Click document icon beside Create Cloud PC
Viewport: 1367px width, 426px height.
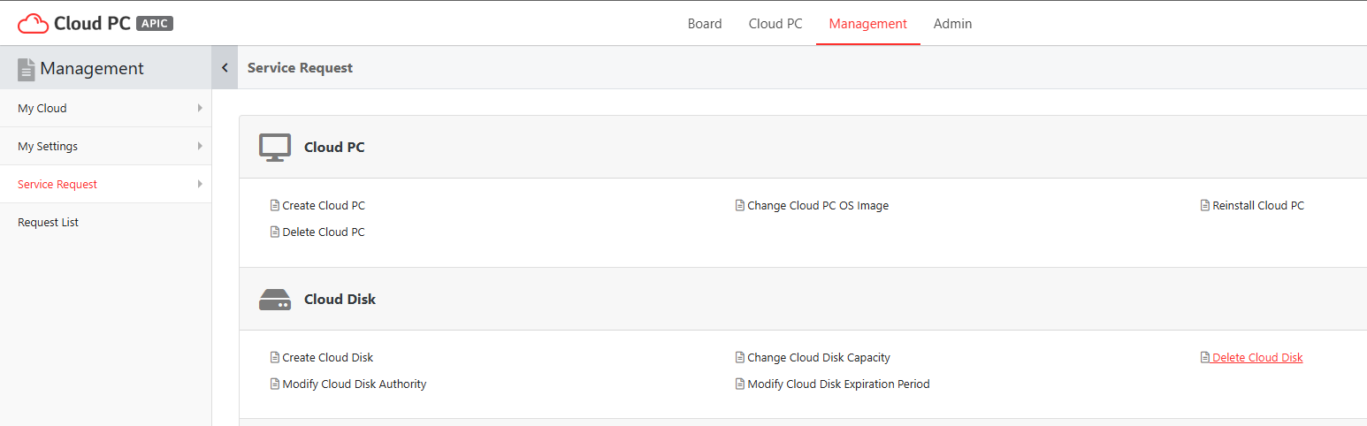(274, 205)
